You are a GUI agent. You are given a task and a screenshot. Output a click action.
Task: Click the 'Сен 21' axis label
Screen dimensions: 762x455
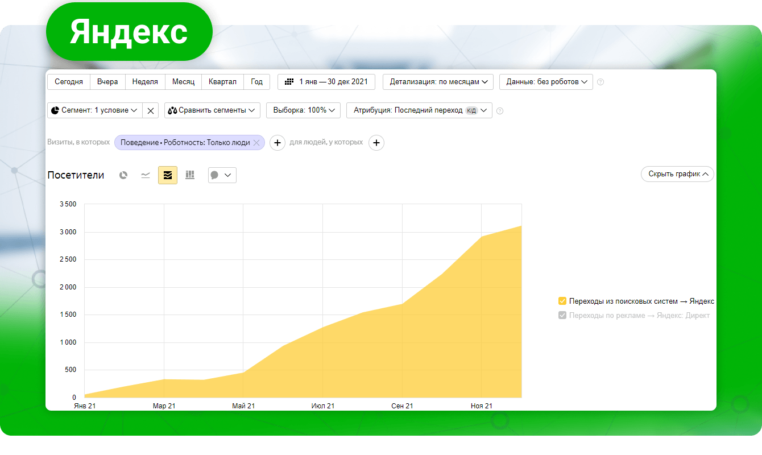[x=403, y=406]
